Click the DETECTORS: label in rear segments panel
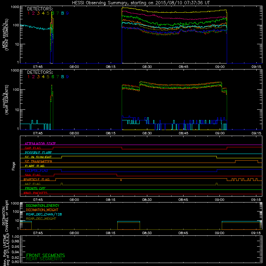 click(40, 72)
